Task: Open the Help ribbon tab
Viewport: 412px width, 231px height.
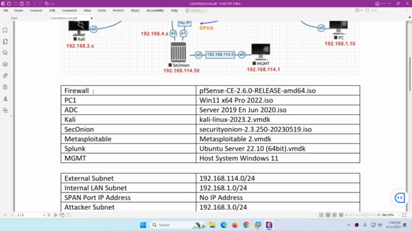Action: pos(174,10)
